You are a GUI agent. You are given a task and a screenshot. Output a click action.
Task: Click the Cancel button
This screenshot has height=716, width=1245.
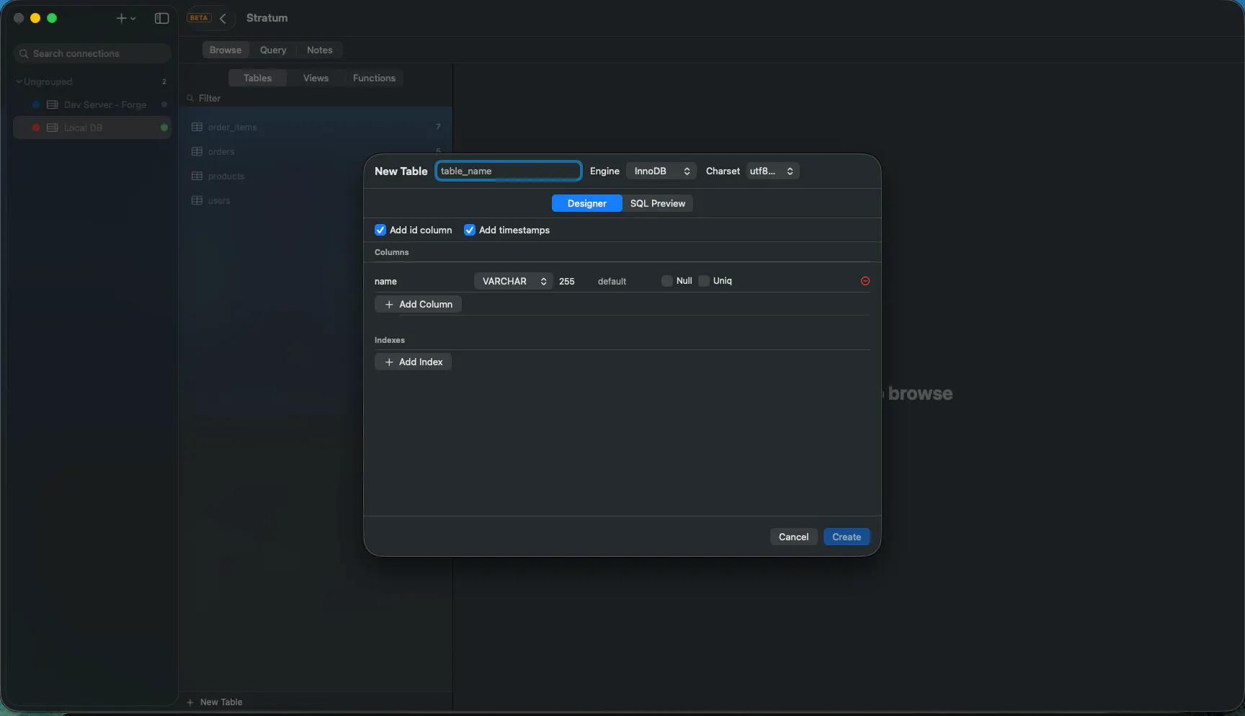(793, 537)
